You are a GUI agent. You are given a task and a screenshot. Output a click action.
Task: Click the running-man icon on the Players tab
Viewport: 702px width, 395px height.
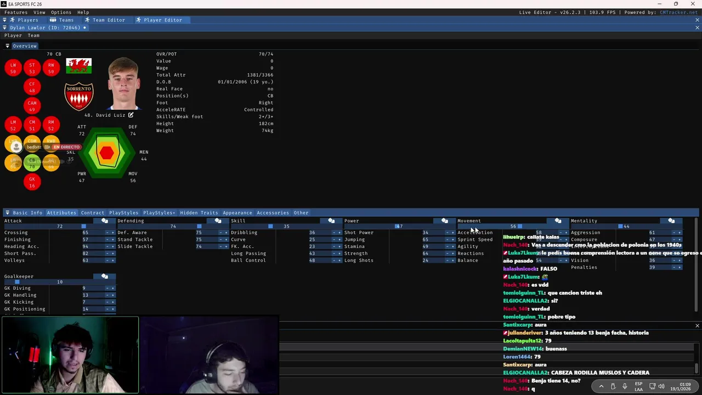point(12,20)
